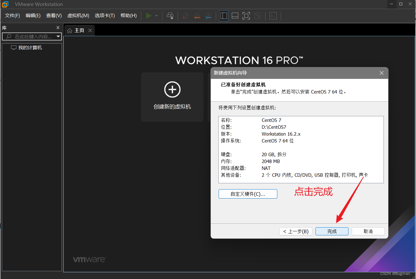This screenshot has height=279, width=416.
Task: Open the library search dropdown arrow
Action: point(58,37)
